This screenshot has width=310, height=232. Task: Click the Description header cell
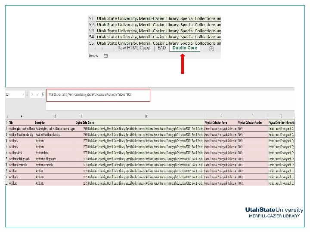55,122
